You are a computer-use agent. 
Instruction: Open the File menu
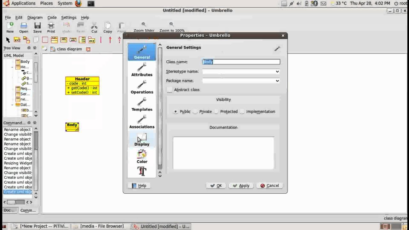point(8,18)
